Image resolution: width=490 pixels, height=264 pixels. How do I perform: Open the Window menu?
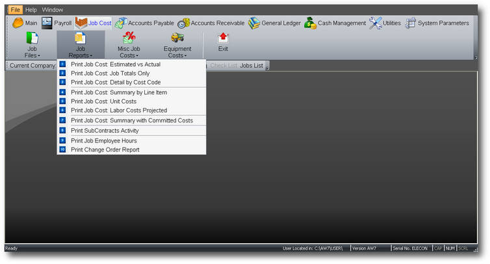(53, 10)
